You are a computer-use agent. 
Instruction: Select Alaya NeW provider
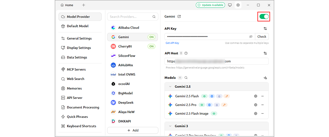coord(132,112)
